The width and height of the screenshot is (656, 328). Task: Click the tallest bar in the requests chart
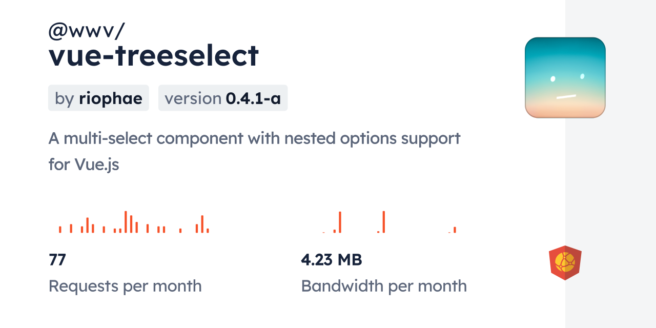point(126,222)
